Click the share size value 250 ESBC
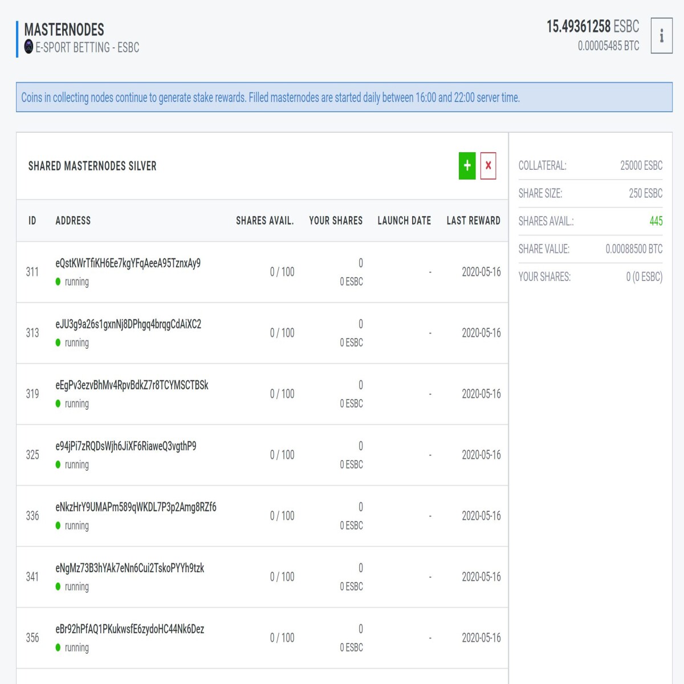The width and height of the screenshot is (684, 684). click(x=646, y=193)
